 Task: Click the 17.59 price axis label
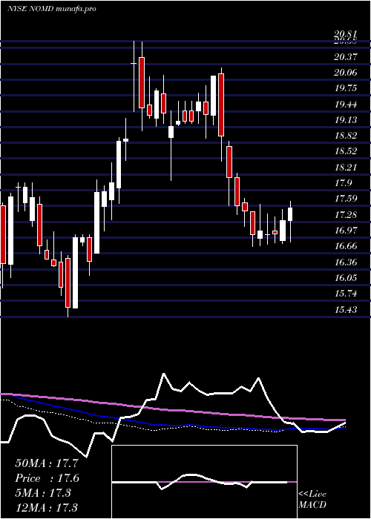(x=346, y=199)
